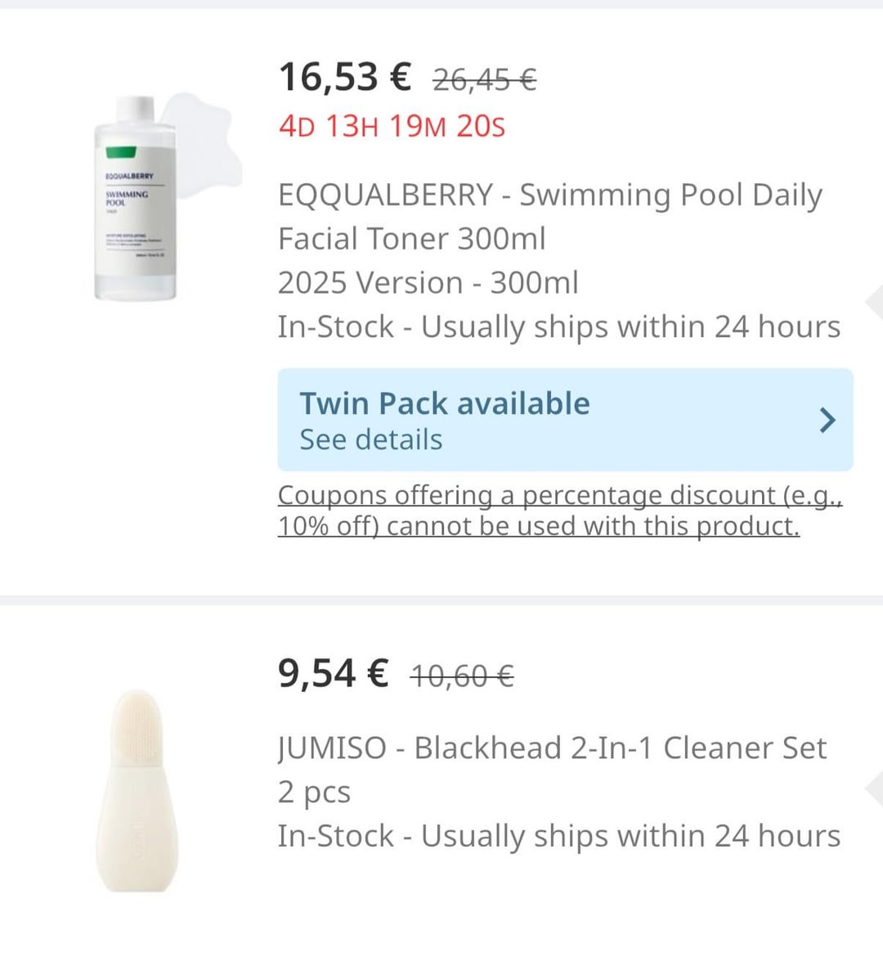Tap the JUMISO In-Stock shipping status
883x971 pixels.
coord(558,836)
